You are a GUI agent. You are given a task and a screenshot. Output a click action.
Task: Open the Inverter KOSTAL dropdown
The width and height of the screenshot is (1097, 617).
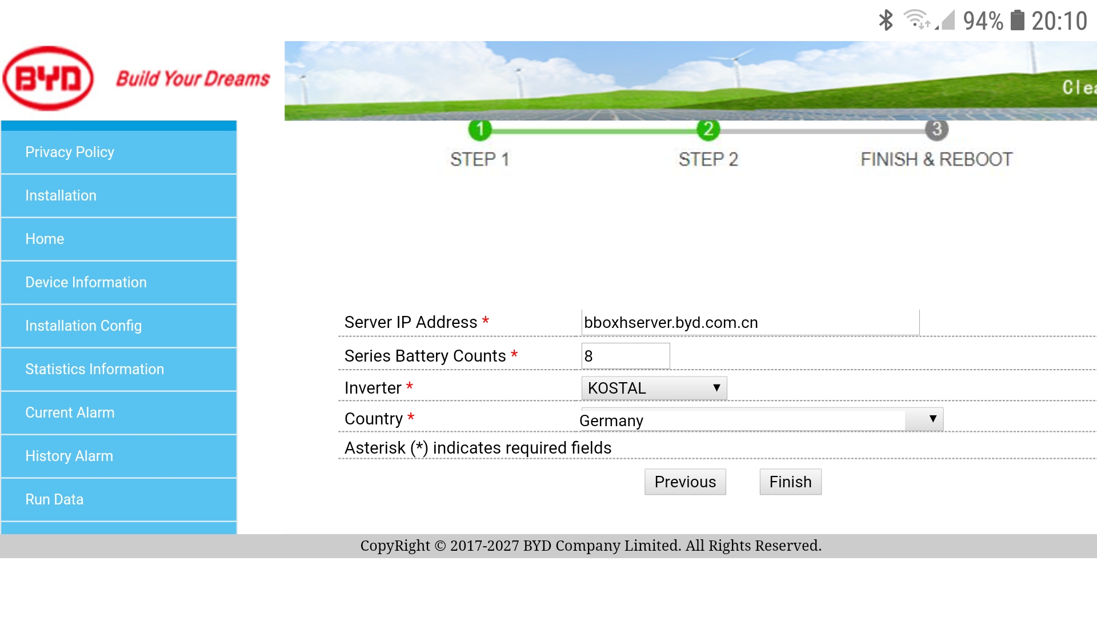[654, 388]
